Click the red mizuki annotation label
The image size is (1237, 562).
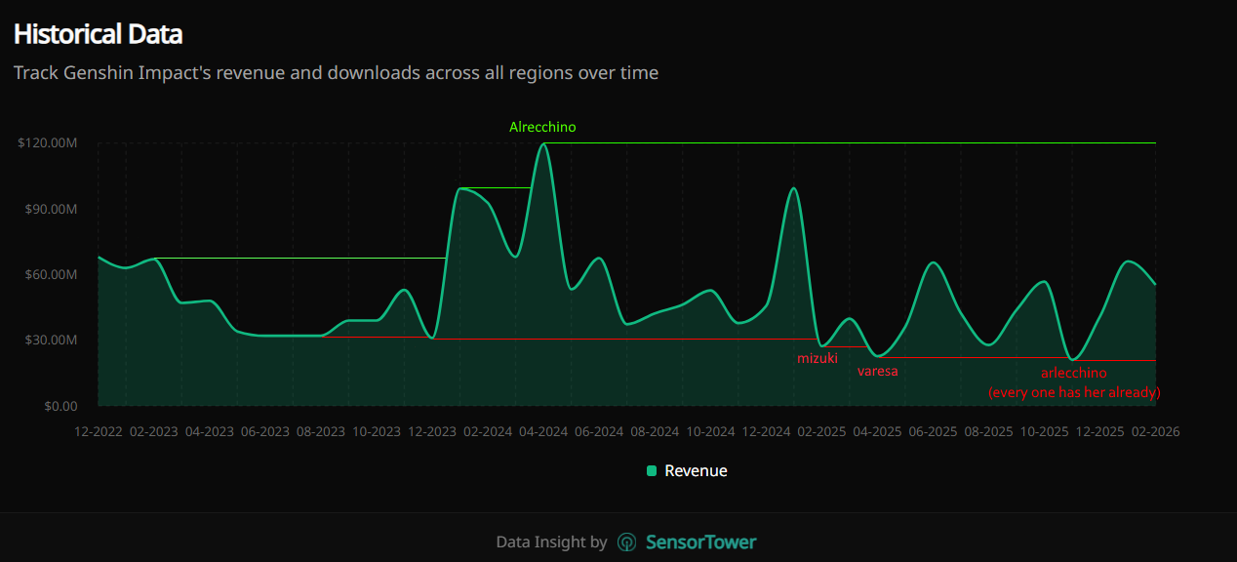818,358
